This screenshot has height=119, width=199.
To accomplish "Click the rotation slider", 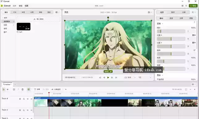I will coord(171,54).
